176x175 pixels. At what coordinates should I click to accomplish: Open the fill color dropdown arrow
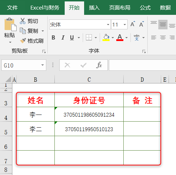coord(113,38)
